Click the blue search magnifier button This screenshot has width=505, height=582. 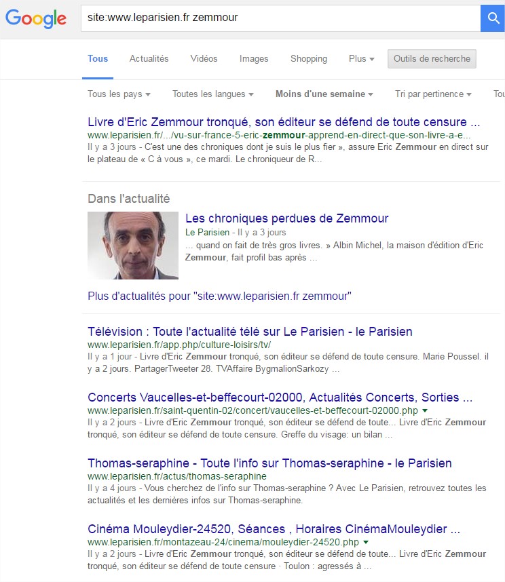pyautogui.click(x=493, y=18)
